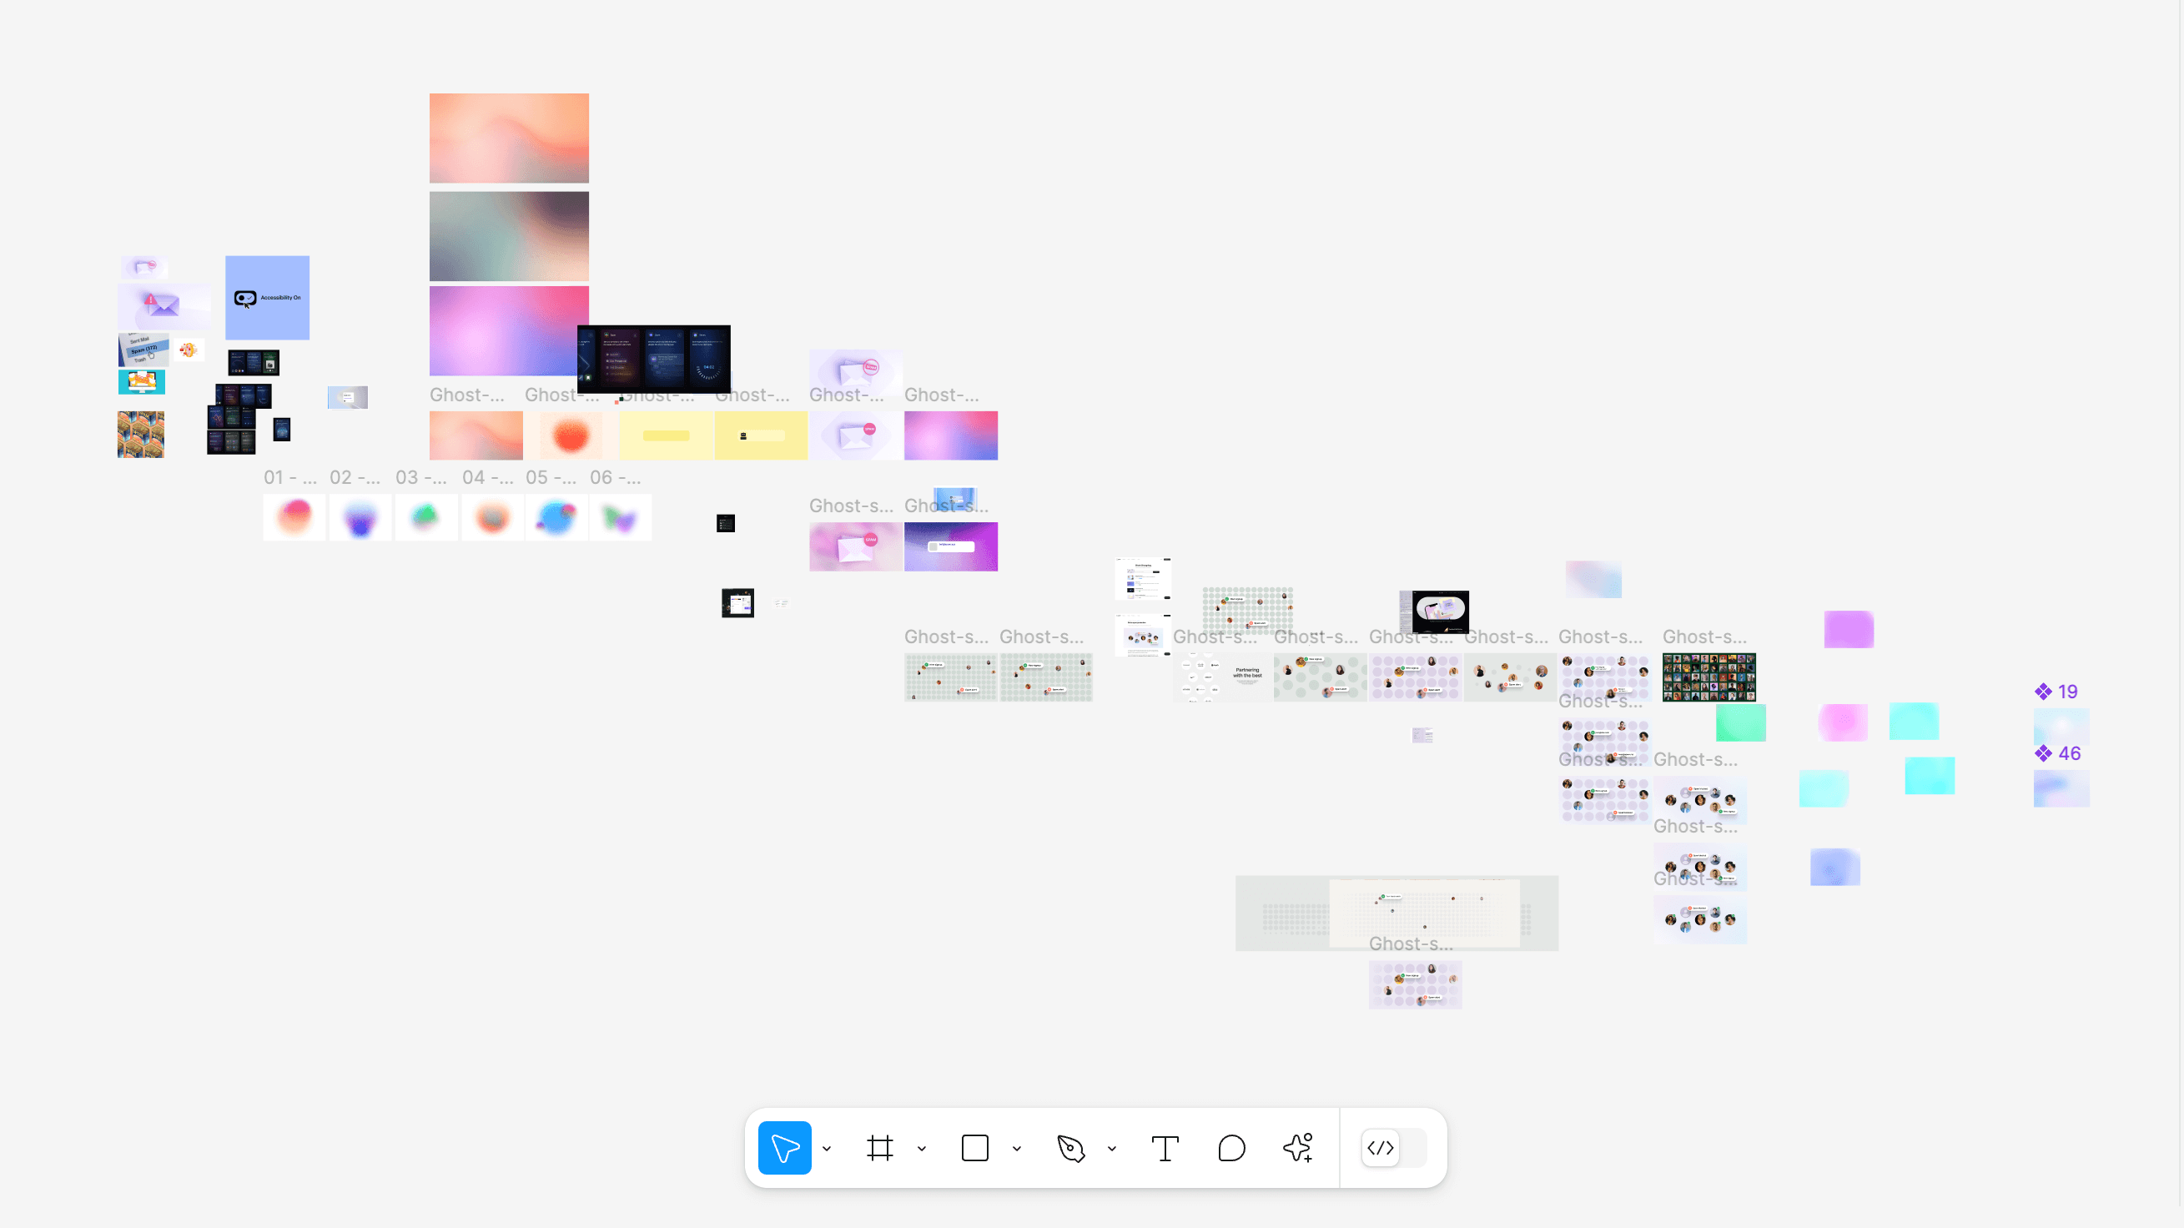
Task: Select a Ghost-s frame title label
Action: 946,636
